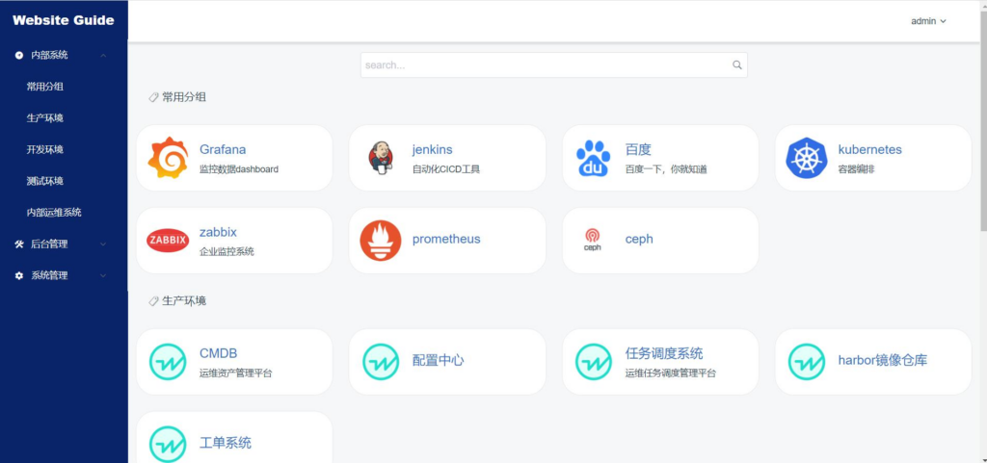
Task: Click the ceph logo icon
Action: (593, 240)
